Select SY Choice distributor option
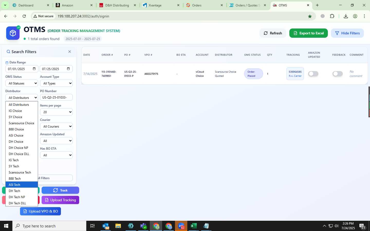Image resolution: width=370 pixels, height=231 pixels. [x=22, y=117]
